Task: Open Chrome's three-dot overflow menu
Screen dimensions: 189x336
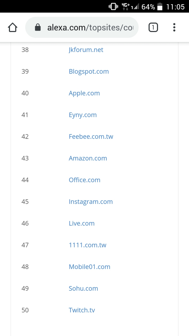Action: tap(174, 27)
